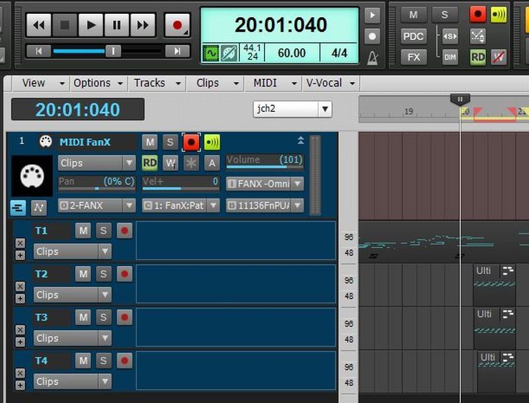Click the metronome icon beside time display
The height and width of the screenshot is (403, 529).
[x=373, y=58]
